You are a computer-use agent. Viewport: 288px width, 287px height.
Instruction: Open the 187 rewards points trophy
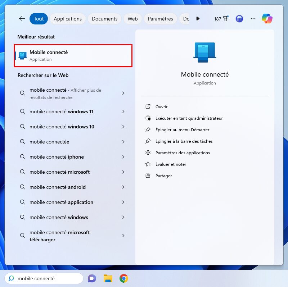221,19
